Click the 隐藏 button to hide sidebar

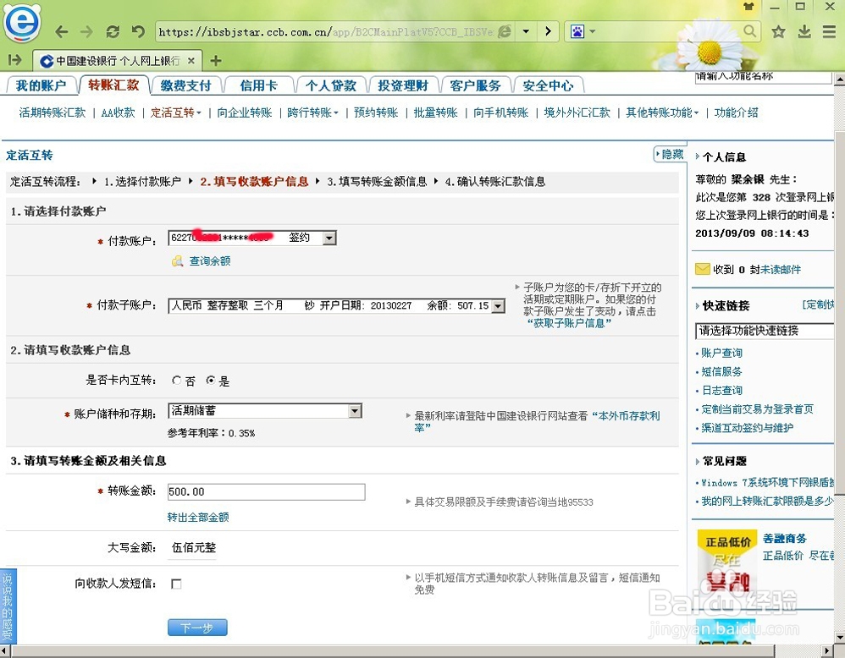(670, 155)
